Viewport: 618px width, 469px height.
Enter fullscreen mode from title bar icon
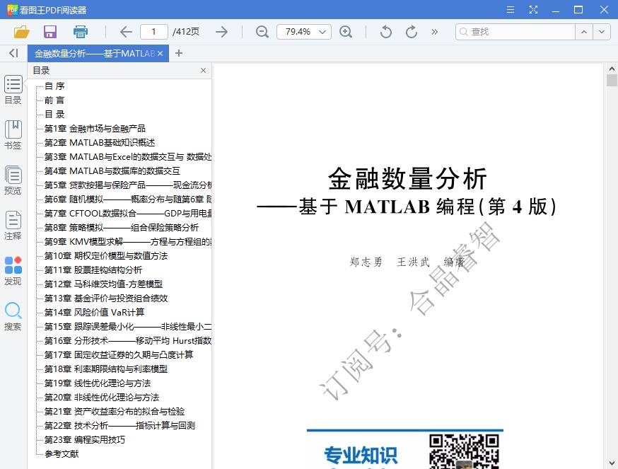(533, 9)
